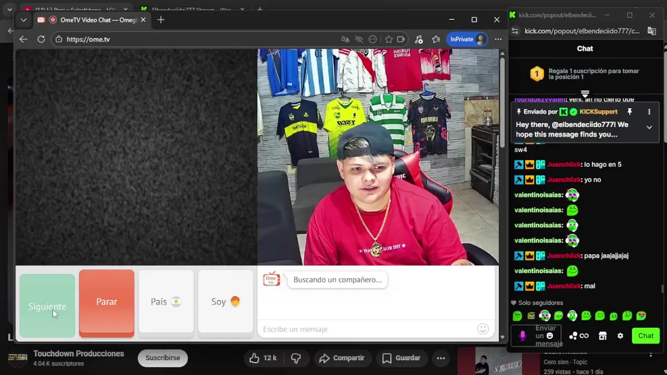667x375 pixels.
Task: Expand the pinned KICKSupport message
Action: (x=649, y=127)
